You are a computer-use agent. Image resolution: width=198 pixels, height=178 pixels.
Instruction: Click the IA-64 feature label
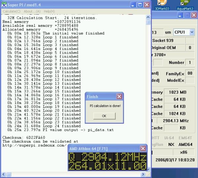pos(169,138)
